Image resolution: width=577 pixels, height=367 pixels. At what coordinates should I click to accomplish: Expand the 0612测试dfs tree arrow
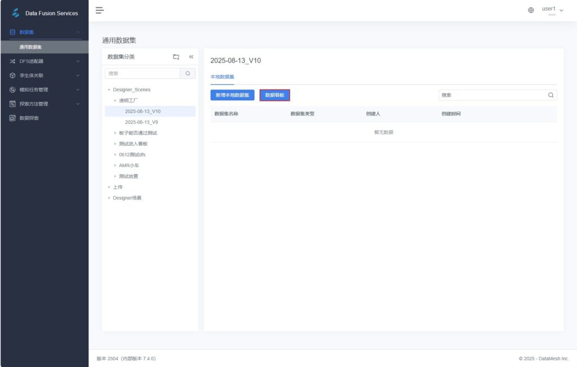coord(115,154)
